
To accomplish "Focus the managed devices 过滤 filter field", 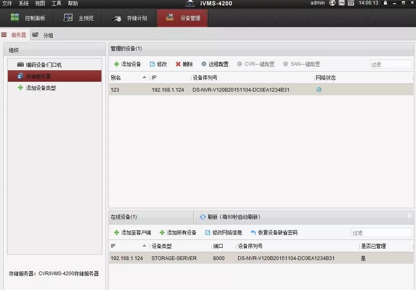I will click(x=391, y=64).
